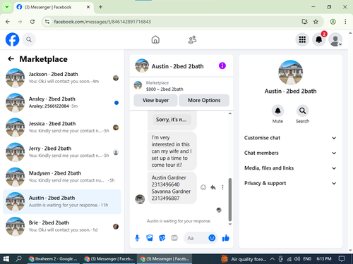The height and width of the screenshot is (264, 353).
Task: Open the Jackson · 2bed 2bath chat
Action: (x=62, y=78)
